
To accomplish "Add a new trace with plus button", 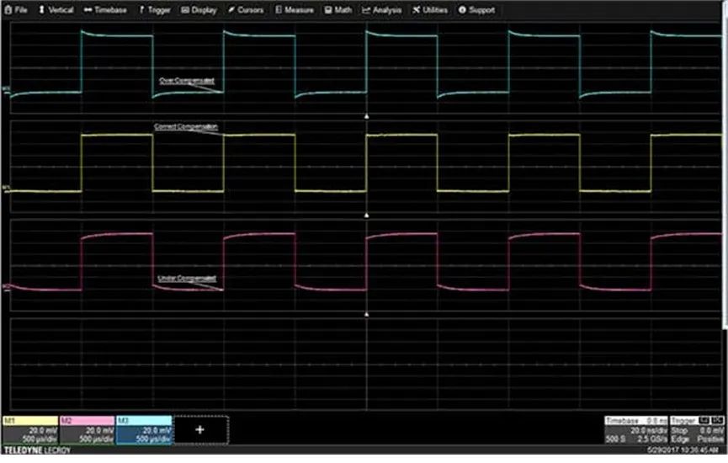I will click(x=200, y=430).
